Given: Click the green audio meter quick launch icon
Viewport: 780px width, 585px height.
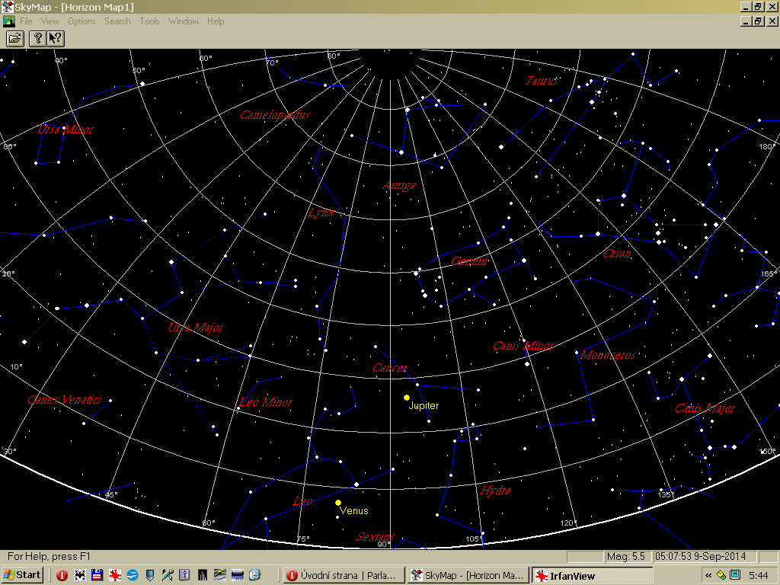Looking at the screenshot, I should [x=202, y=575].
